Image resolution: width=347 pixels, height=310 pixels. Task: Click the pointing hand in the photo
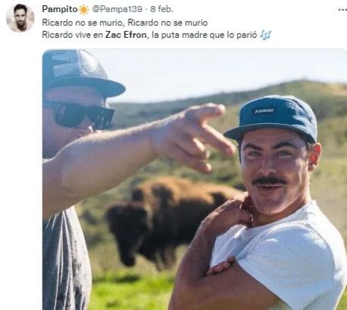[195, 137]
